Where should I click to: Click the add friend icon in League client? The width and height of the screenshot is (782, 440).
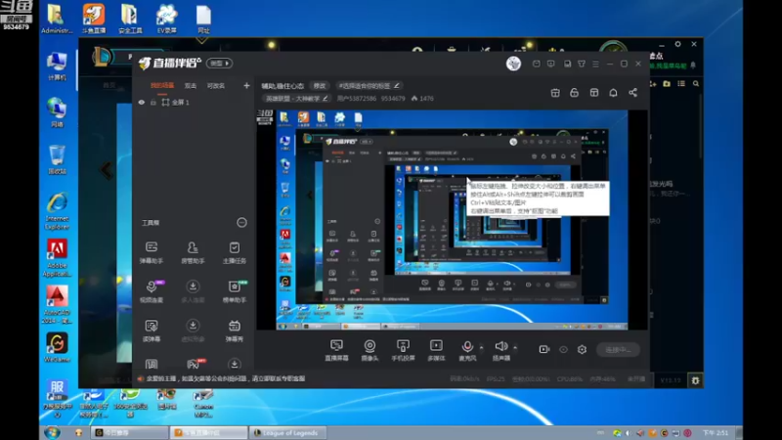[x=652, y=84]
